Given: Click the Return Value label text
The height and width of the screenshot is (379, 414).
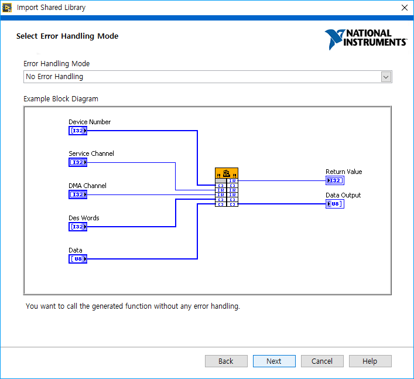Looking at the screenshot, I should point(344,172).
